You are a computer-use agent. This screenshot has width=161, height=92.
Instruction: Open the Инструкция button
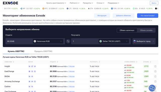[102, 16]
